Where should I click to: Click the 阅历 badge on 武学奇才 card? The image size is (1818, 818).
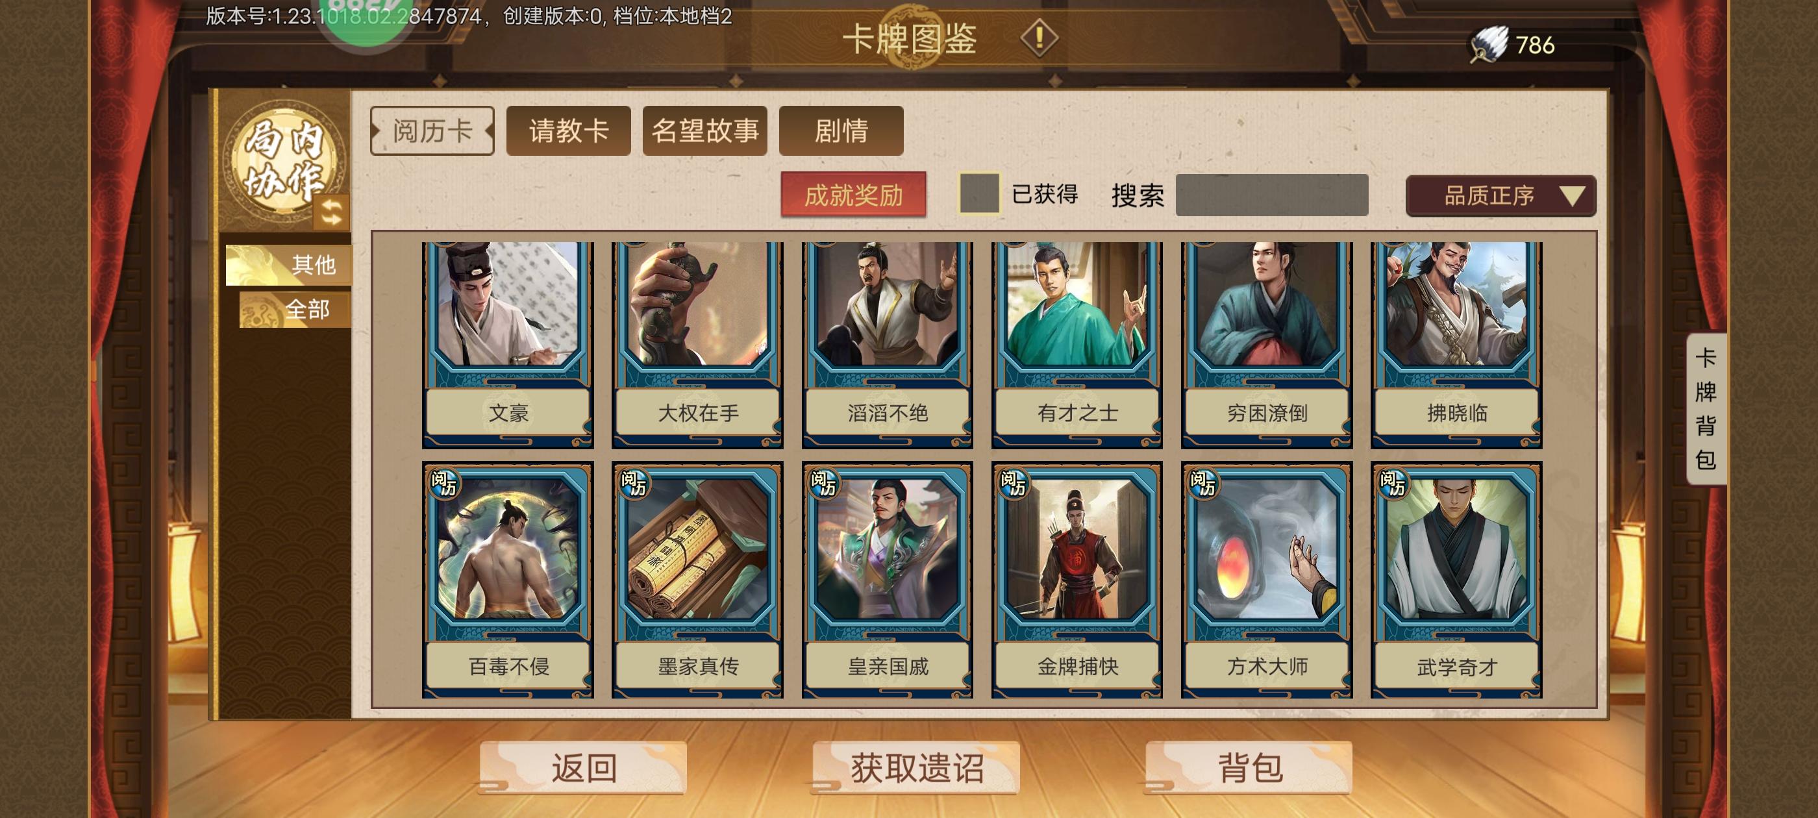(x=1393, y=484)
